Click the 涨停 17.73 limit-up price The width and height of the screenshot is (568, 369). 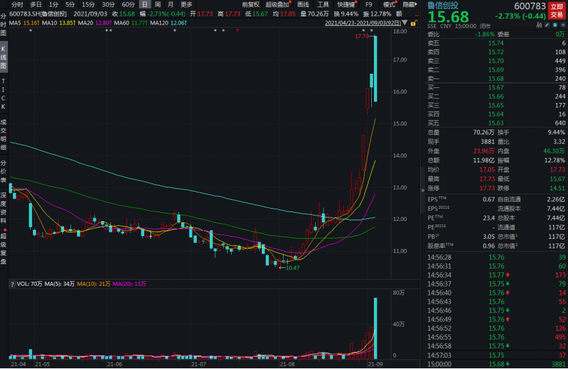[x=487, y=188]
